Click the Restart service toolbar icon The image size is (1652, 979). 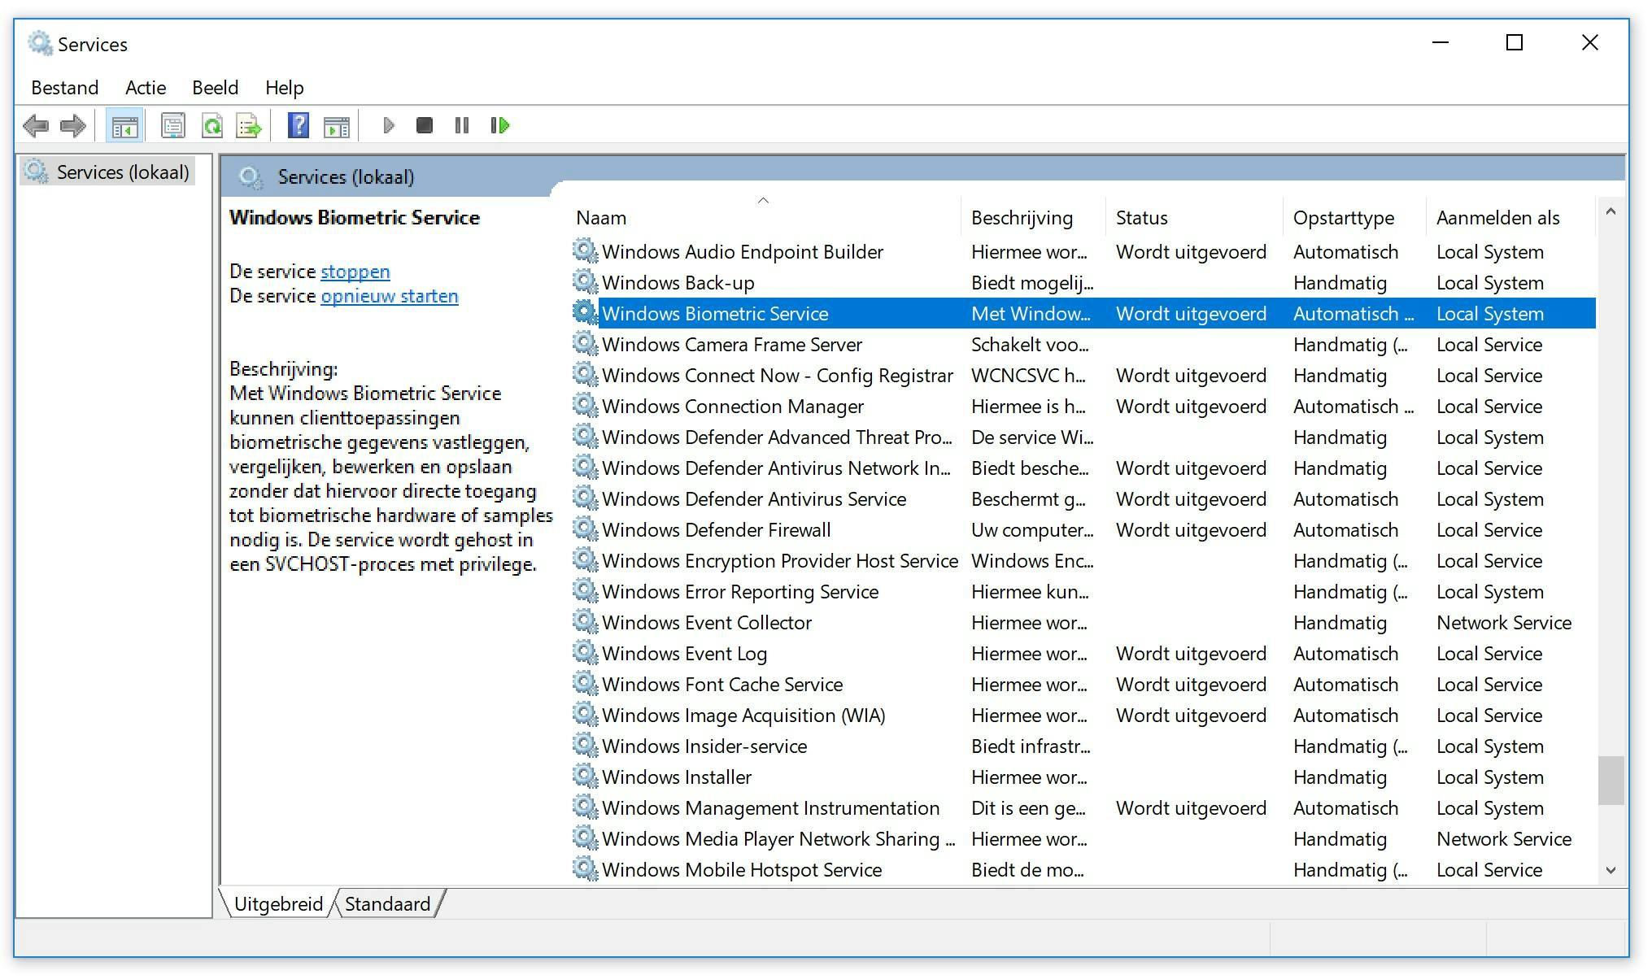pyautogui.click(x=499, y=126)
